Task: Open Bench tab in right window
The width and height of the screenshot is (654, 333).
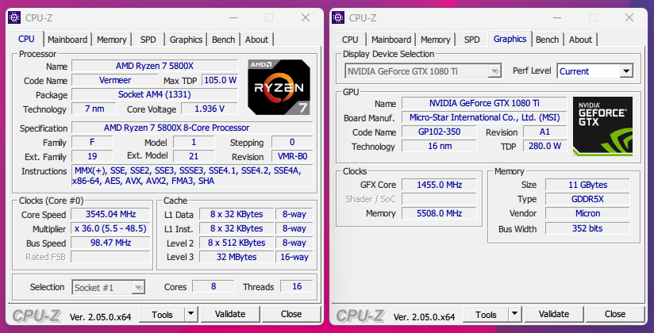Action: [x=547, y=40]
